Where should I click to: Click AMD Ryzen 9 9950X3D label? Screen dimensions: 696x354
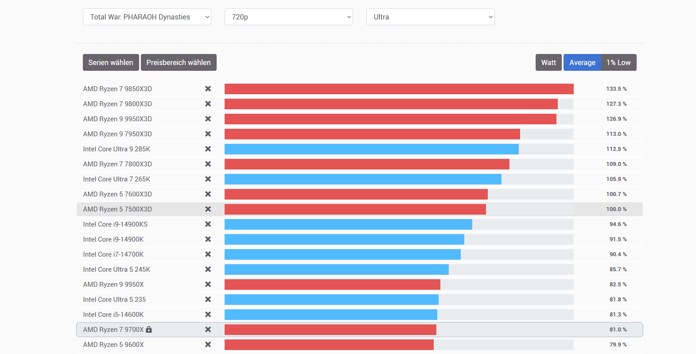pos(117,119)
